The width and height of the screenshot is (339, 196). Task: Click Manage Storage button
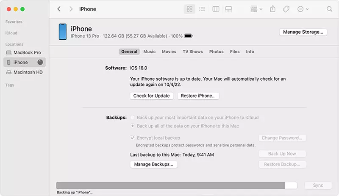[303, 32]
